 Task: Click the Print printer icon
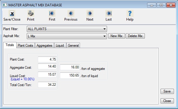pos(31,13)
